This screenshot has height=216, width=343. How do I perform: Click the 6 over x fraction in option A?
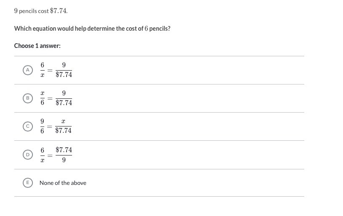(x=42, y=70)
